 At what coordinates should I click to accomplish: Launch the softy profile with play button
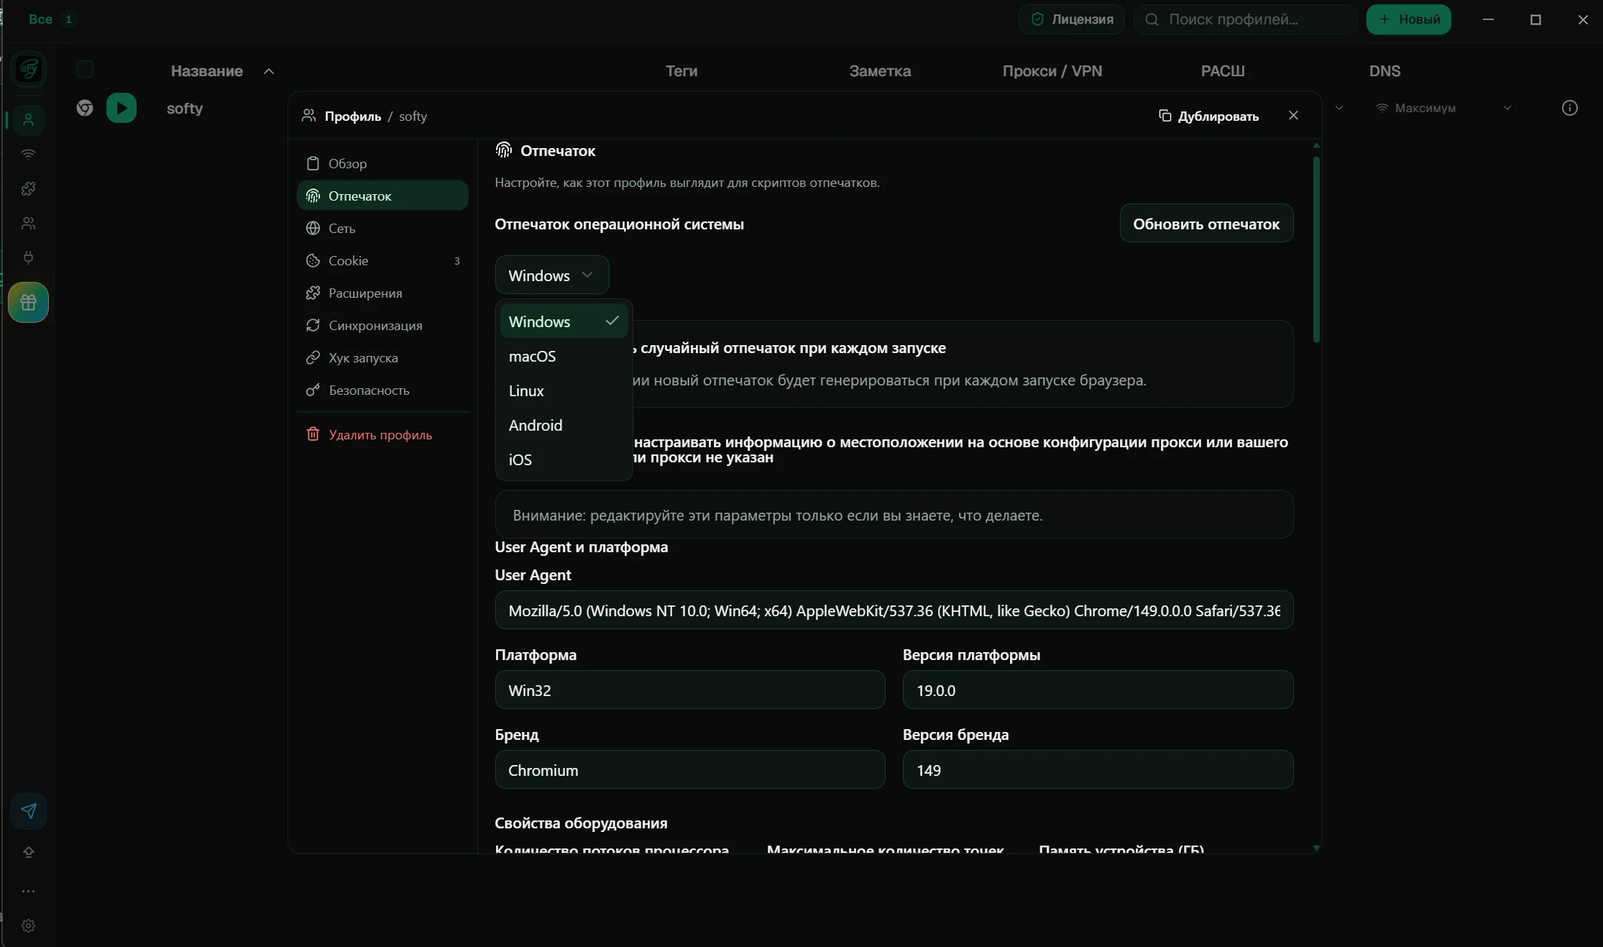tap(121, 108)
